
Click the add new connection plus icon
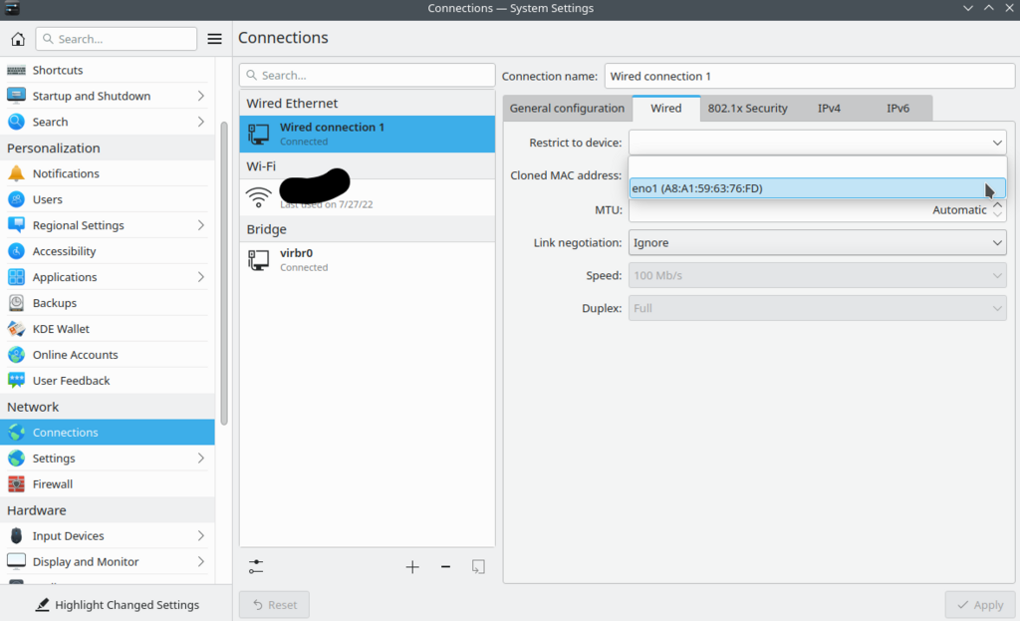point(412,566)
